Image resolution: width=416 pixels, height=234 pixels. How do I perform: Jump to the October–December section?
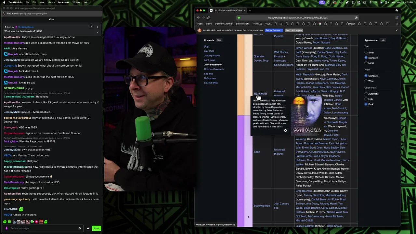click(214, 69)
